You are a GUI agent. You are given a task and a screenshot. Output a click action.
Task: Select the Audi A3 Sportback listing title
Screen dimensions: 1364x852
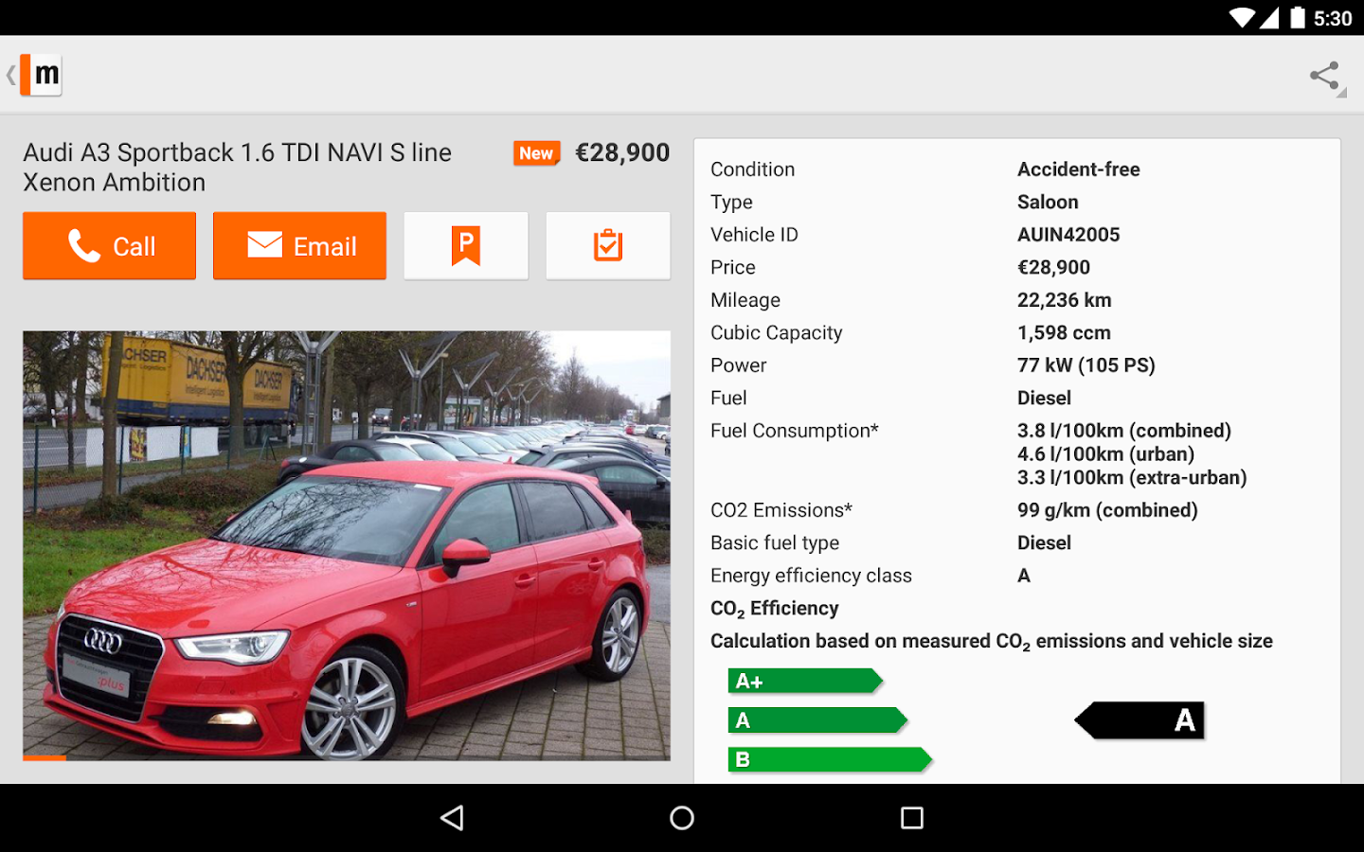[238, 168]
